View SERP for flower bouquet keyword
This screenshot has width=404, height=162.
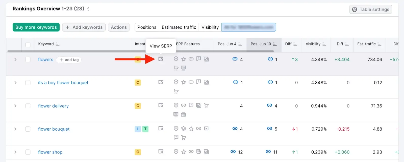[x=161, y=128]
